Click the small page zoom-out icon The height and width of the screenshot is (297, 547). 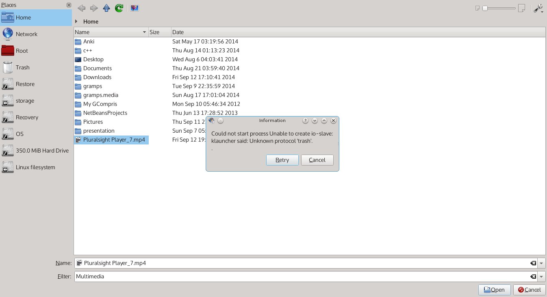point(478,8)
